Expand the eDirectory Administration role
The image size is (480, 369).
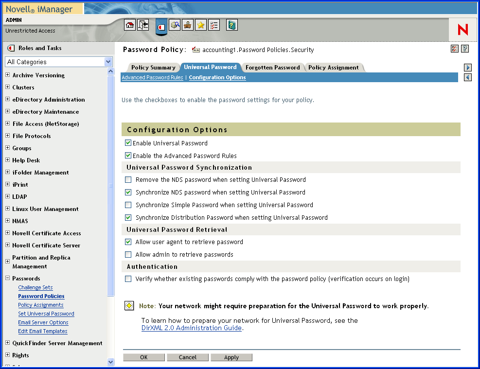(8, 99)
